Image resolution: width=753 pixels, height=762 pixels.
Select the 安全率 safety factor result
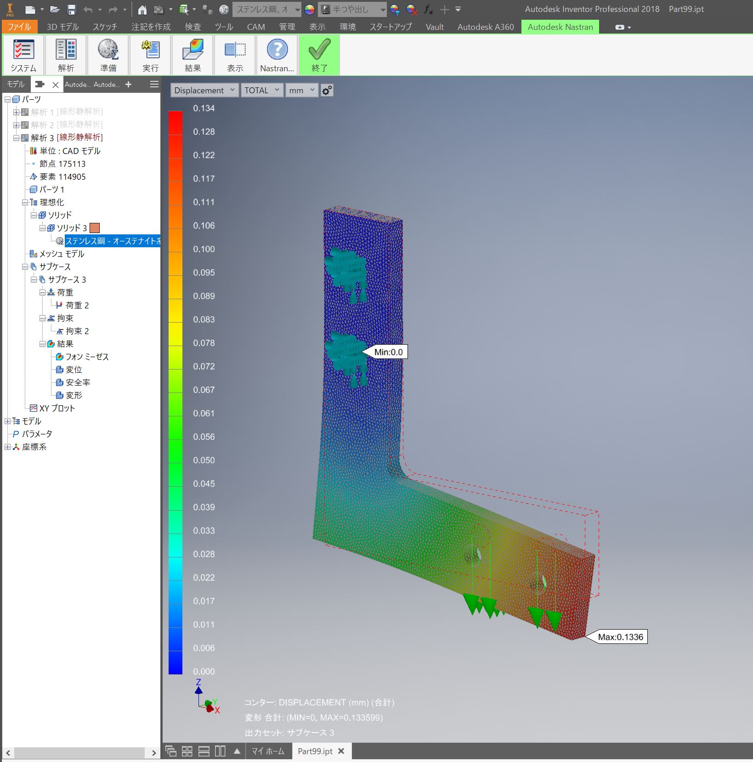pyautogui.click(x=78, y=382)
